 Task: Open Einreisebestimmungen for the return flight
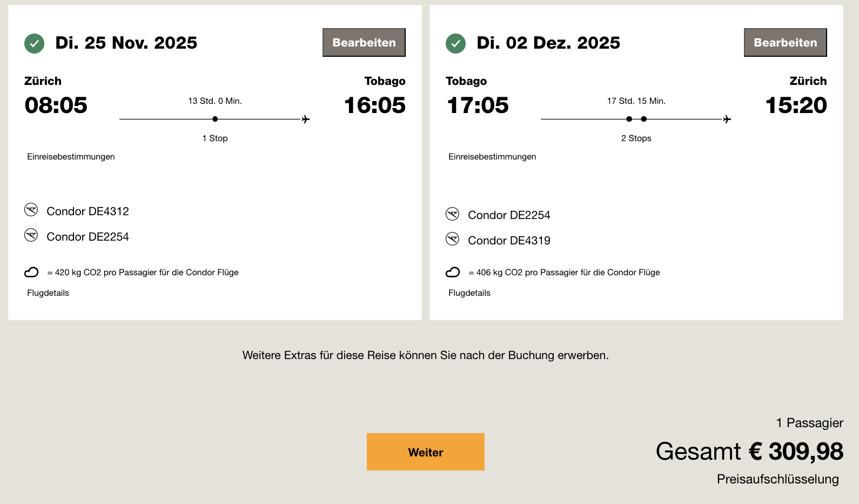coord(492,156)
